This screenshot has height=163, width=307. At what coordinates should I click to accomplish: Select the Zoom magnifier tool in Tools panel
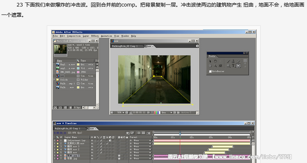click(x=215, y=66)
